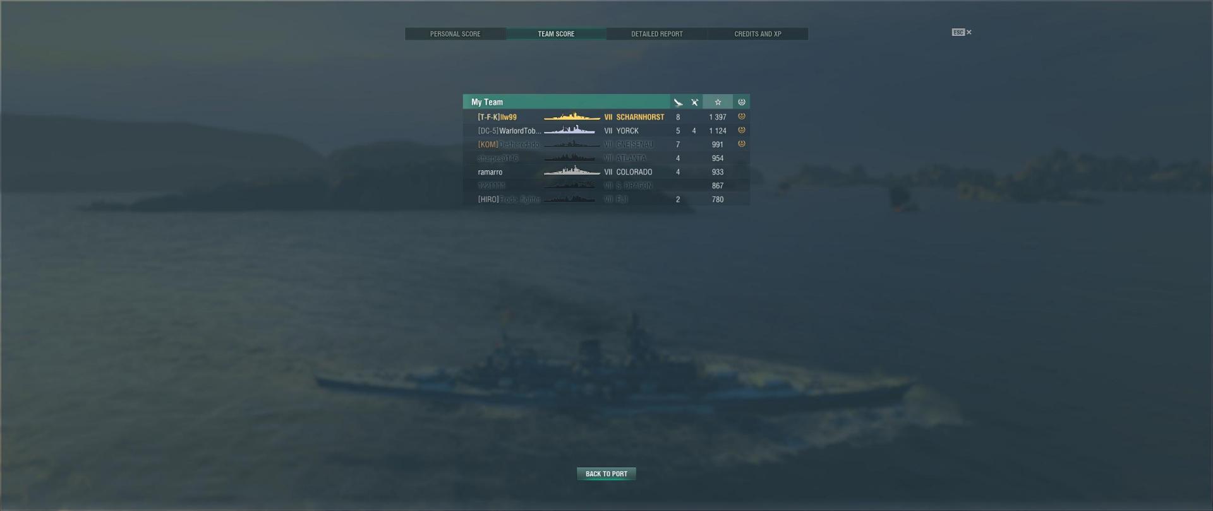Click the My Team header label

487,102
